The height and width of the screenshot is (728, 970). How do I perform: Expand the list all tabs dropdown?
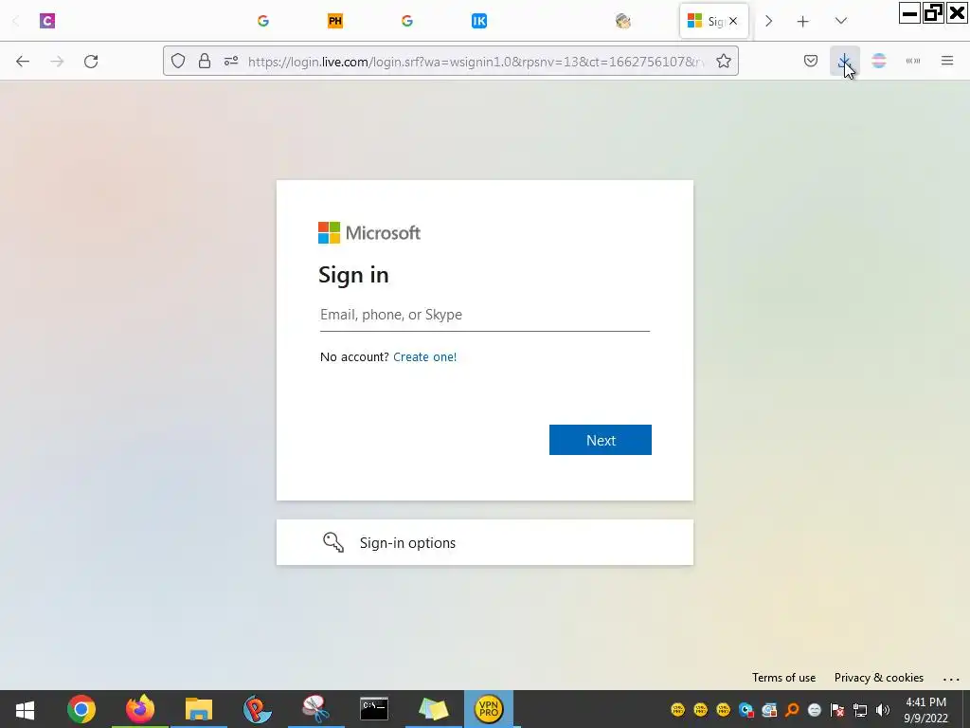841,21
